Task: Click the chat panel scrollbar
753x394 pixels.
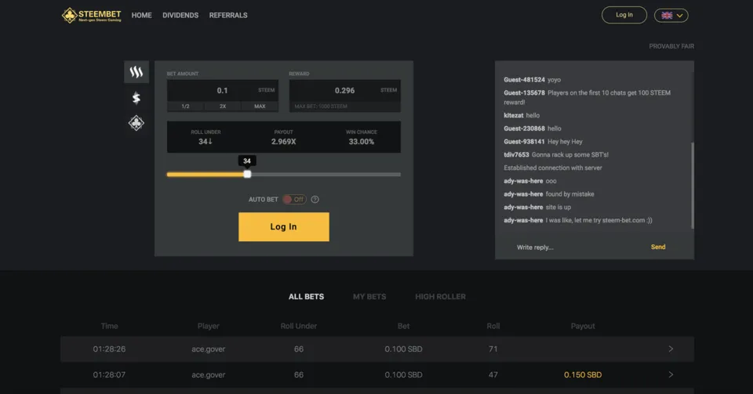Action: tap(693, 185)
